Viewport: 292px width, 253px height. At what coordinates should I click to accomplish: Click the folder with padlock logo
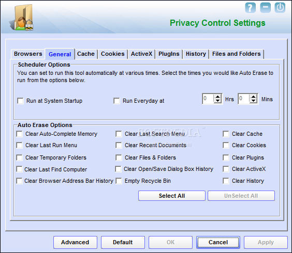coord(22,18)
